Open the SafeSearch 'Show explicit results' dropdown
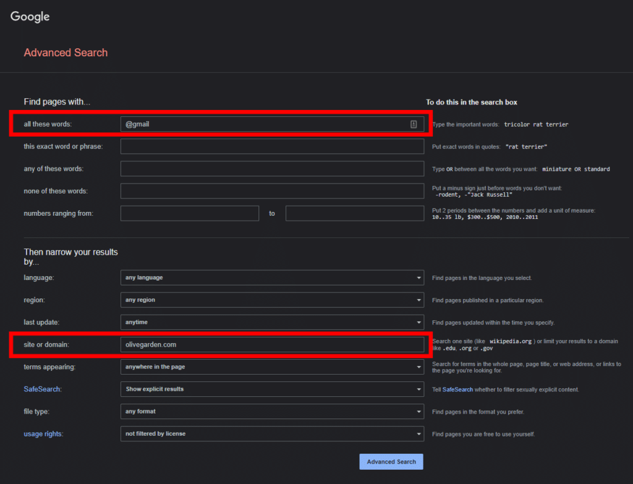The height and width of the screenshot is (484, 633). 272,389
